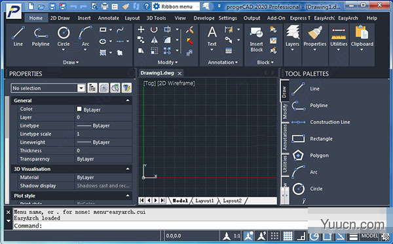Click the Hatch icon in Draw panel
Screen dimensions: 393x244
pos(103,52)
